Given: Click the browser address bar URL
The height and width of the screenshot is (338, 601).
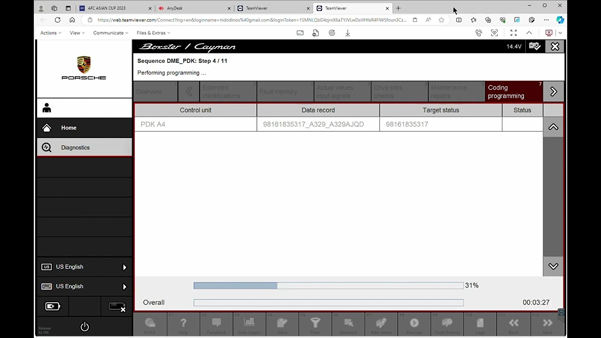Looking at the screenshot, I should click(x=252, y=20).
